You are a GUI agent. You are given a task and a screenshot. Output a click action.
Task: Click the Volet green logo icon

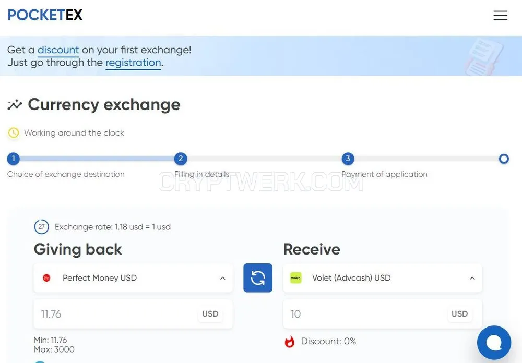pos(295,278)
